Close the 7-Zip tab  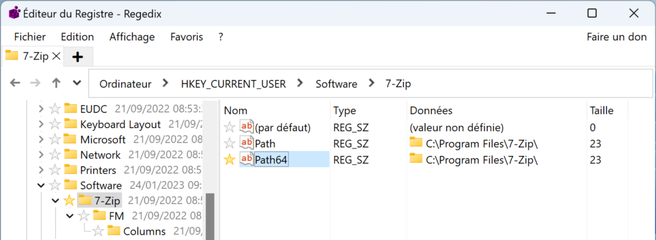tap(56, 56)
